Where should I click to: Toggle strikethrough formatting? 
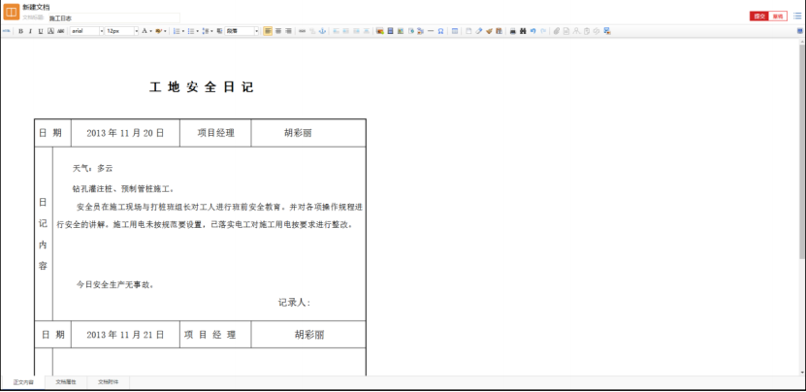[61, 31]
